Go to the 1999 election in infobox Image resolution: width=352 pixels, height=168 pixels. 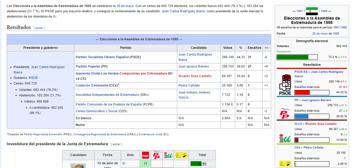[324, 11]
